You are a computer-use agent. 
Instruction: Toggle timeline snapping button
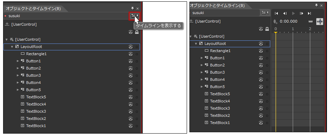(x=320, y=21)
